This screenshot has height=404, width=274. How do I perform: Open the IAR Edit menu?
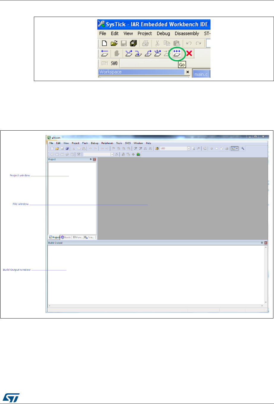pyautogui.click(x=115, y=34)
